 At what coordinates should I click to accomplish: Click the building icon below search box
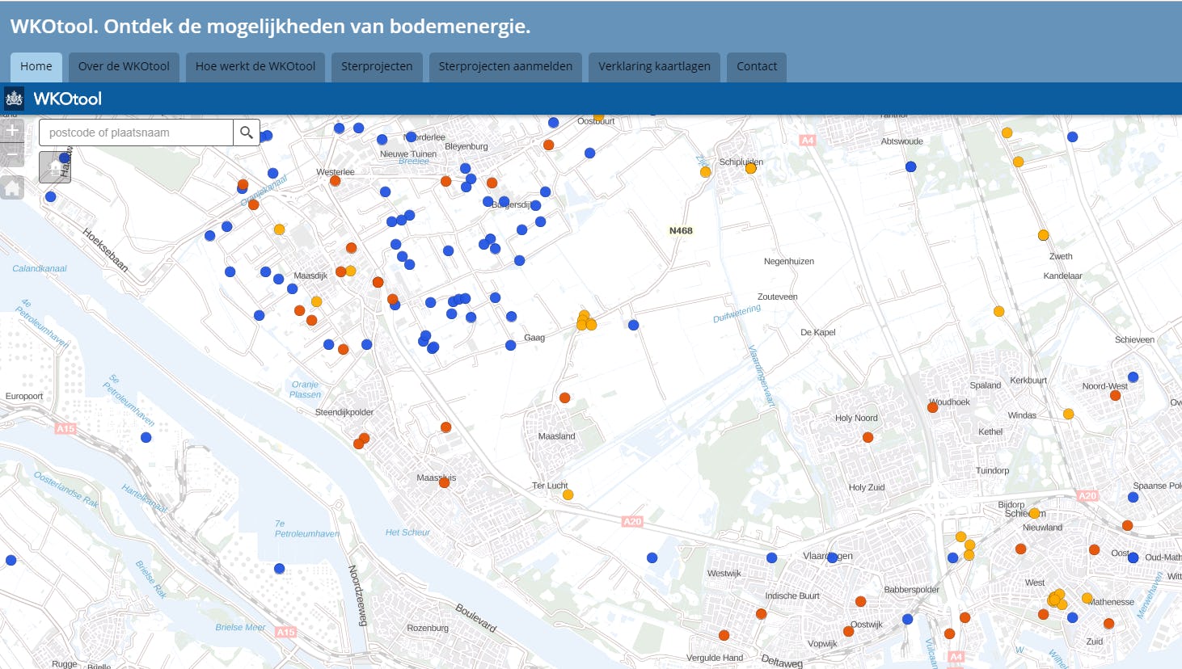coord(55,167)
